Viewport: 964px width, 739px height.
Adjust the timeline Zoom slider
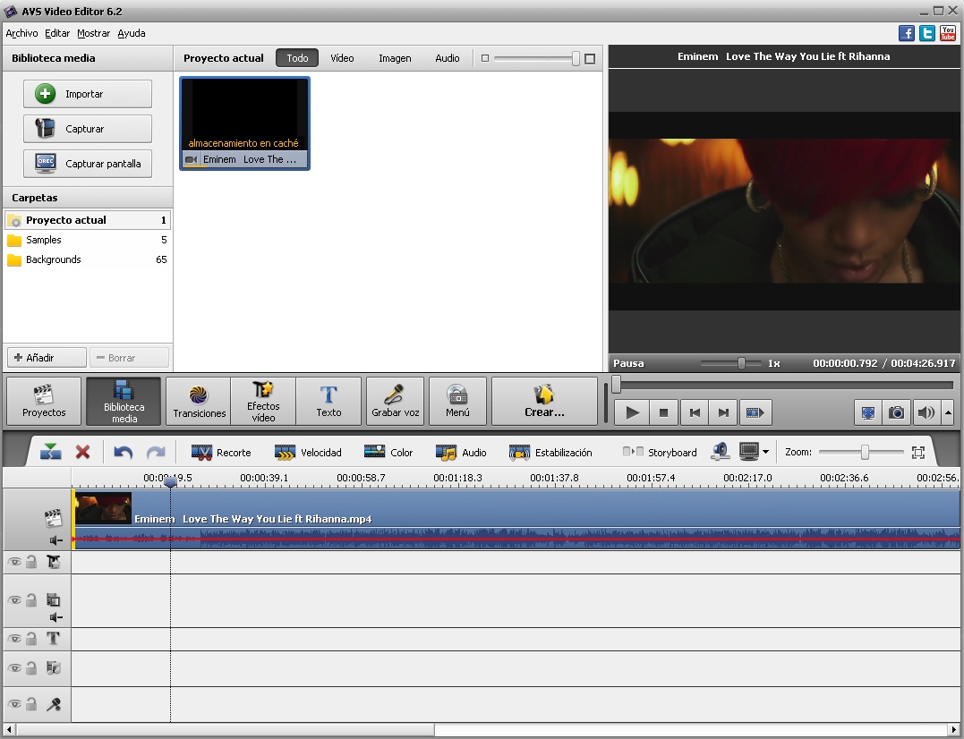point(865,453)
